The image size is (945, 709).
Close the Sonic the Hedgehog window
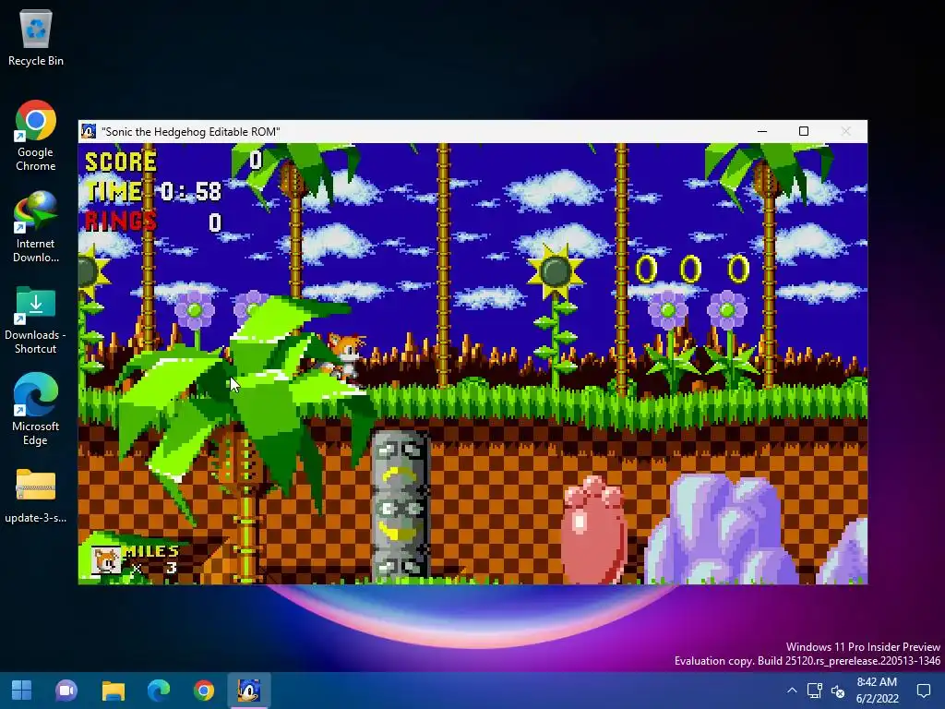tap(845, 131)
